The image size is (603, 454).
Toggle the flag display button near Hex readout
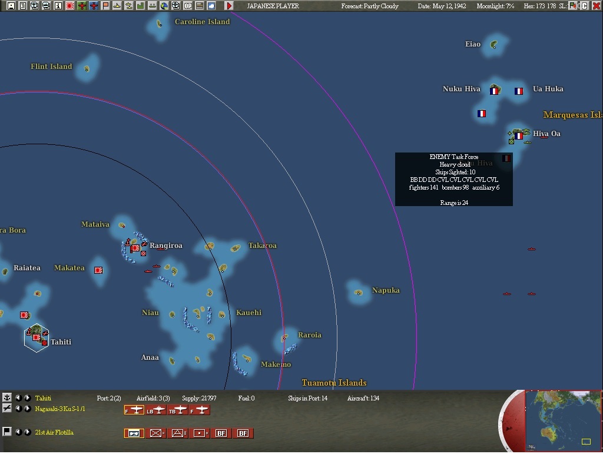572,5
